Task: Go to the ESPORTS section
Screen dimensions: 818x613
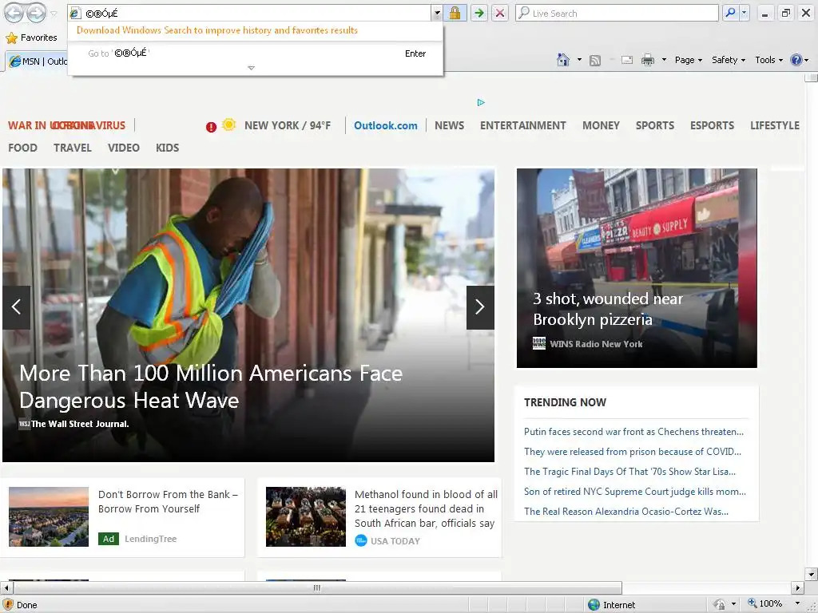Action: tap(712, 125)
